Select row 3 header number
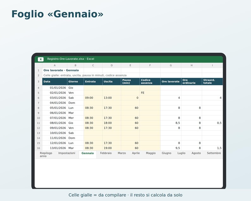251x201 pixels. click(39, 82)
